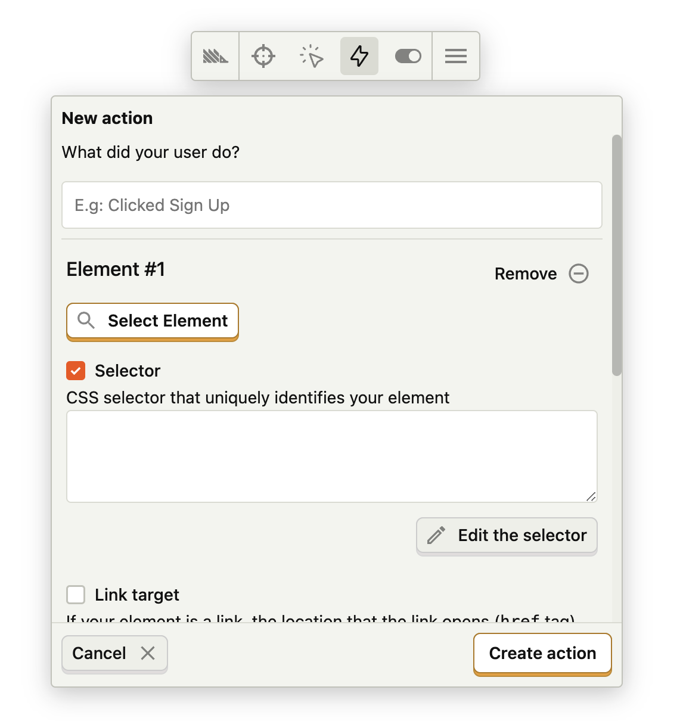Click the minus circle next to Remove
683x721 pixels.
point(578,274)
